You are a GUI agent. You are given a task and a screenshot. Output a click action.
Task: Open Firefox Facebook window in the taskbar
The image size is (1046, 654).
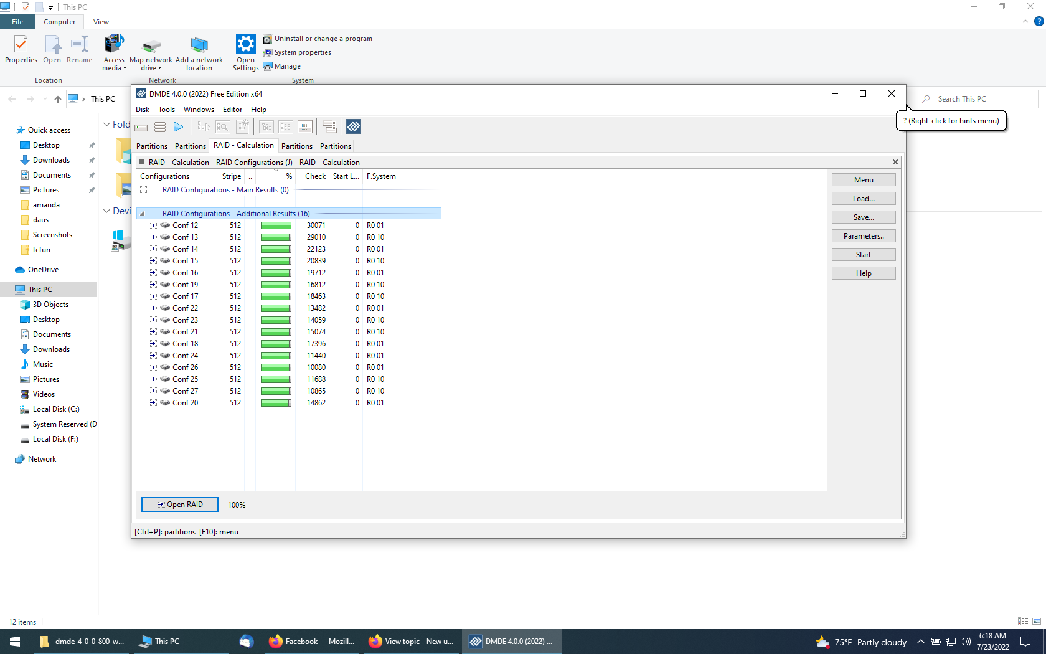tap(311, 642)
